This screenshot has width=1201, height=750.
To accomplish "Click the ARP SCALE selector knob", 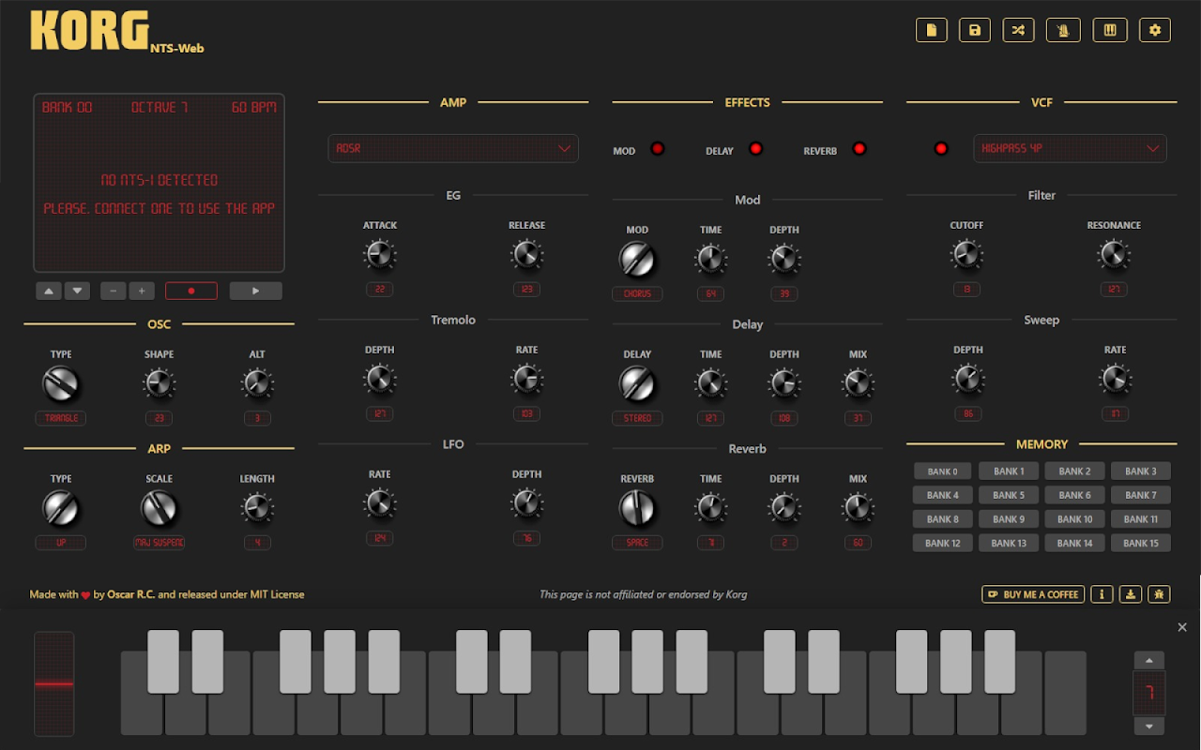I will click(159, 509).
